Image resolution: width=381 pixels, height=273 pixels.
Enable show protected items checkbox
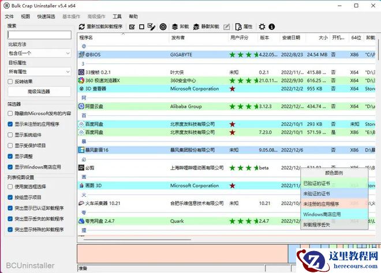click(x=10, y=145)
